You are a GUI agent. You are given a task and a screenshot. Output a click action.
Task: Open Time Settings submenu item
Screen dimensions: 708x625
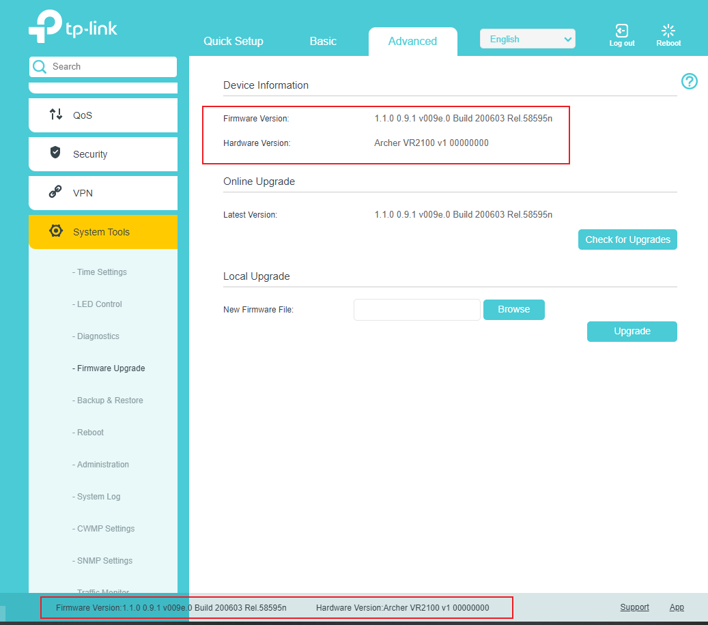(99, 272)
